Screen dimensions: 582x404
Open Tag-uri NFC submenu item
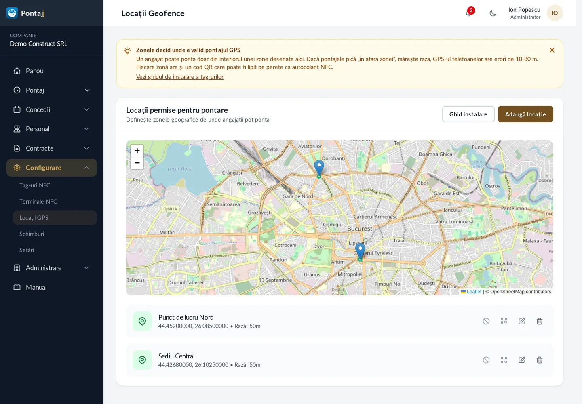[55, 185]
